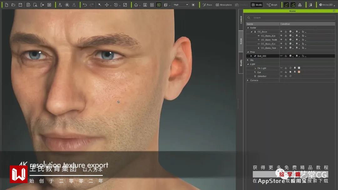338x190 pixels.
Task: Collapse the Avatar tree group
Action: 248,28
